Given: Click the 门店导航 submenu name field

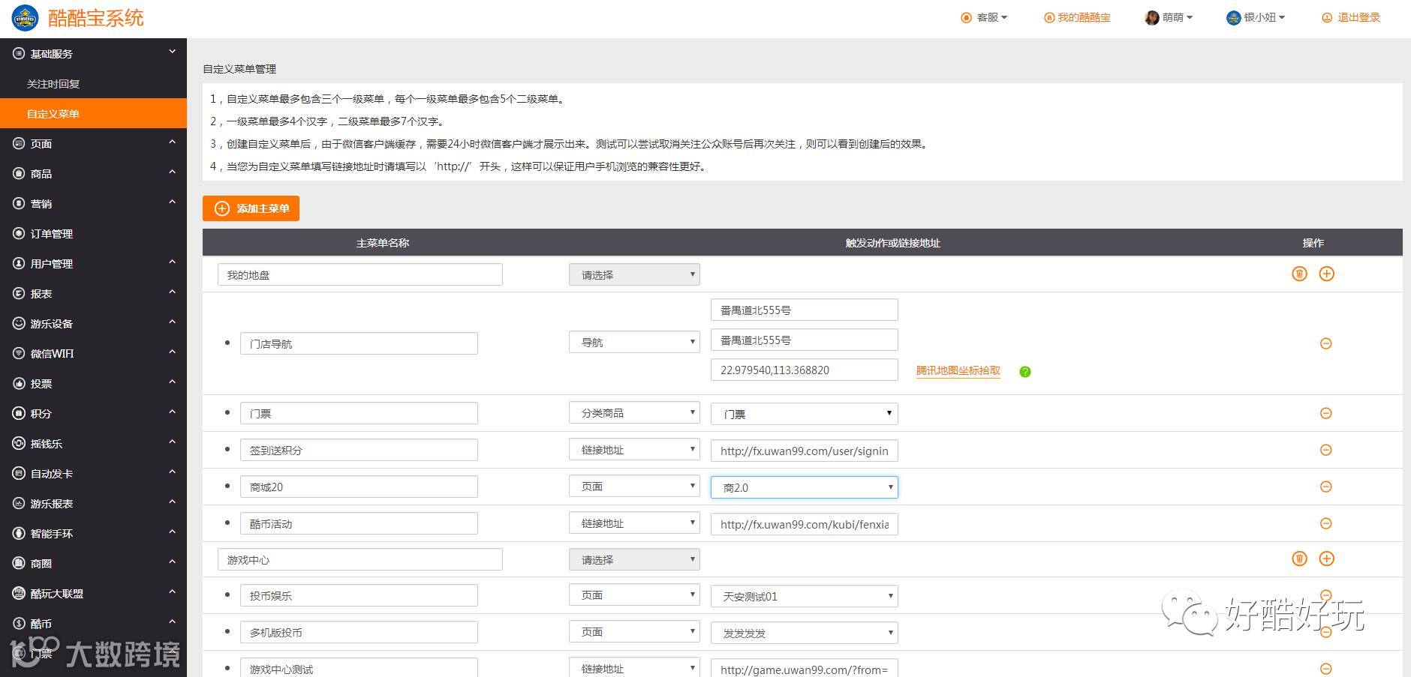Looking at the screenshot, I should [359, 343].
